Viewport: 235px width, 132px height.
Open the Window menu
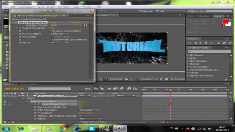point(87,7)
